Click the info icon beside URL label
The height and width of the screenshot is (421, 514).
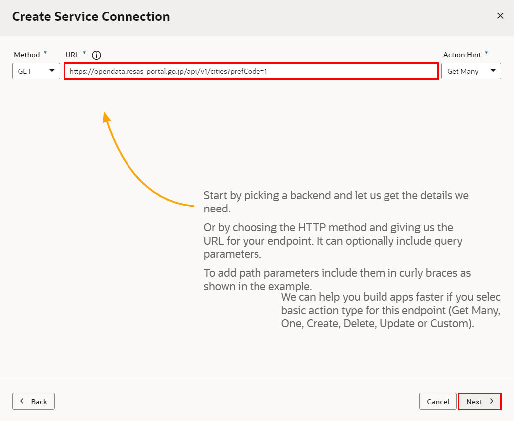coord(97,55)
